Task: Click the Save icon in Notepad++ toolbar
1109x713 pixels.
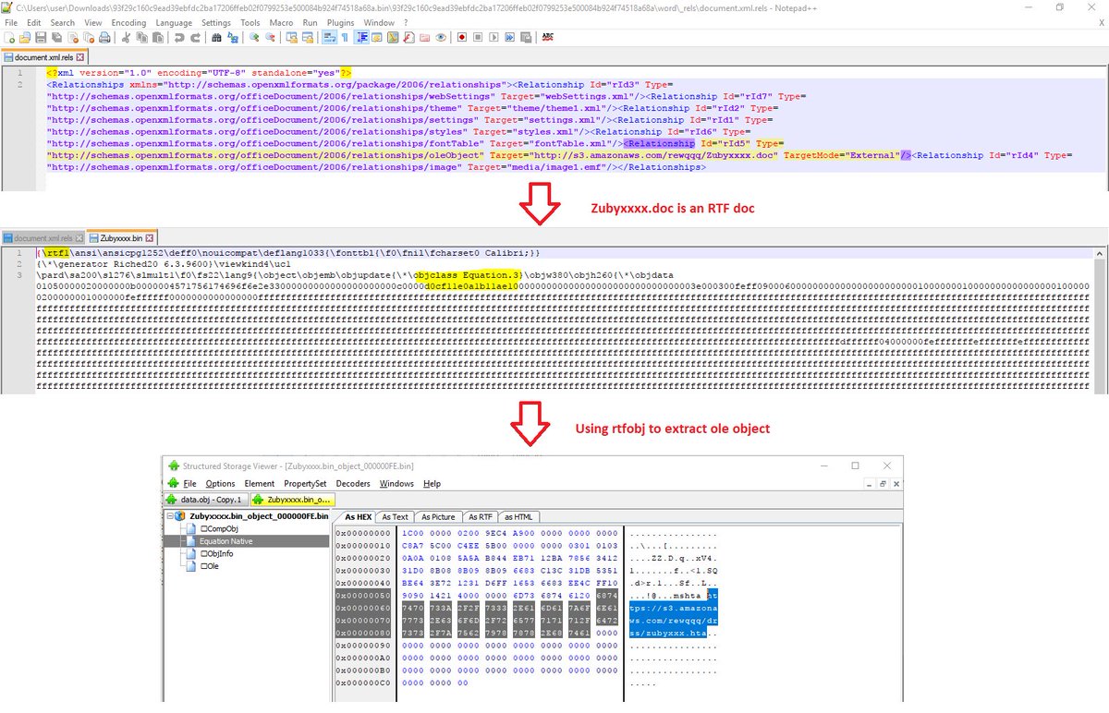Action: 41,37
